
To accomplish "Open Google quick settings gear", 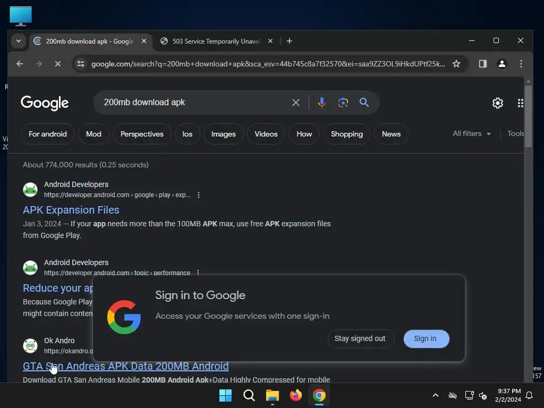I will (x=497, y=103).
